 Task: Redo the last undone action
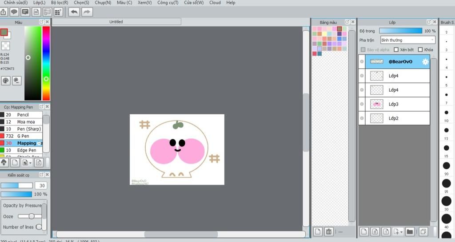(x=87, y=12)
